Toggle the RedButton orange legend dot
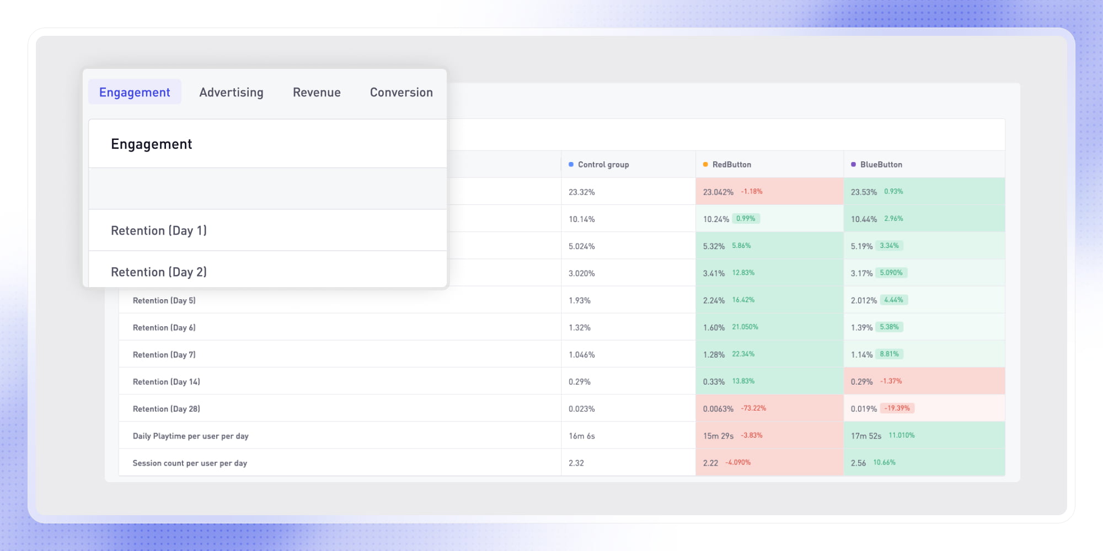Screen dimensions: 1103x551 pyautogui.click(x=705, y=164)
